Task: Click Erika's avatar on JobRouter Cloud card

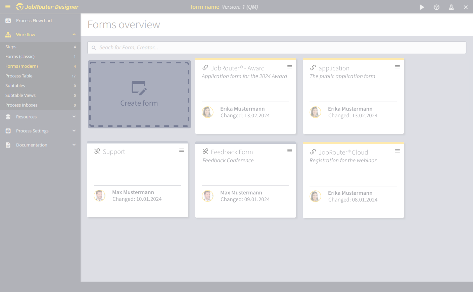Action: 316,196
